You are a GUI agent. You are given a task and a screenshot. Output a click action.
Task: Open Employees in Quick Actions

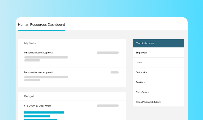[x=158, y=53]
